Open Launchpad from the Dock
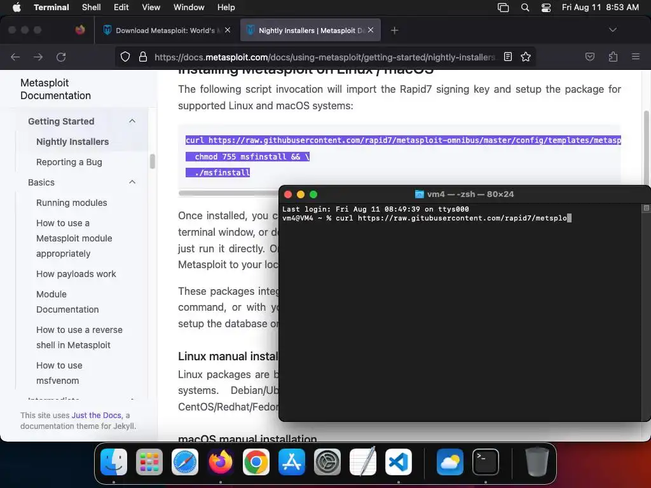651x488 pixels. point(149,462)
